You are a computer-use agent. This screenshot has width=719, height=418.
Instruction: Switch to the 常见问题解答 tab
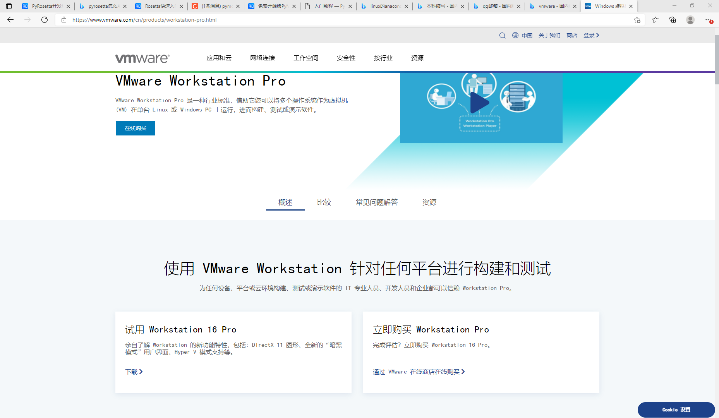(x=376, y=202)
